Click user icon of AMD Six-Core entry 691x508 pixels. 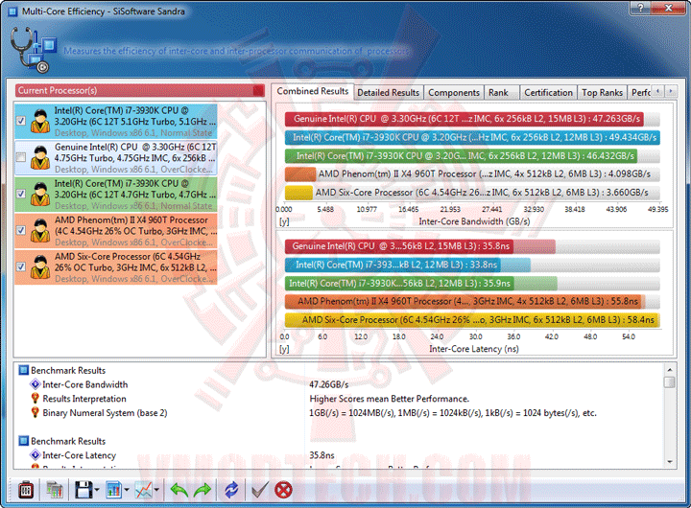(40, 267)
